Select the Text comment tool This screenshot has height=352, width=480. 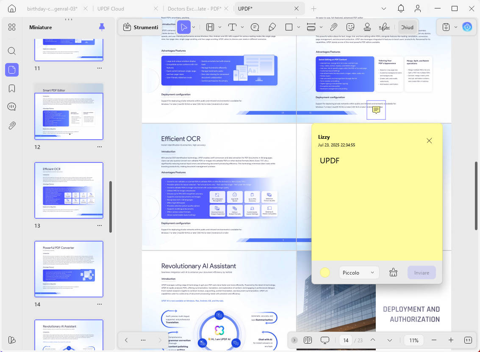(x=232, y=27)
